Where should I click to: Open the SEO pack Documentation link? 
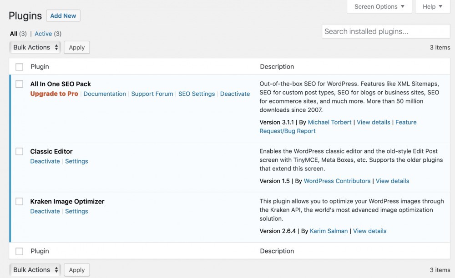point(105,94)
